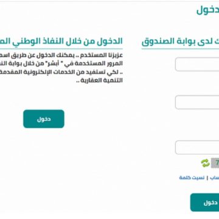219x219 pixels.
Task: Open the حساب link beside the separator
Action: [x=215, y=178]
